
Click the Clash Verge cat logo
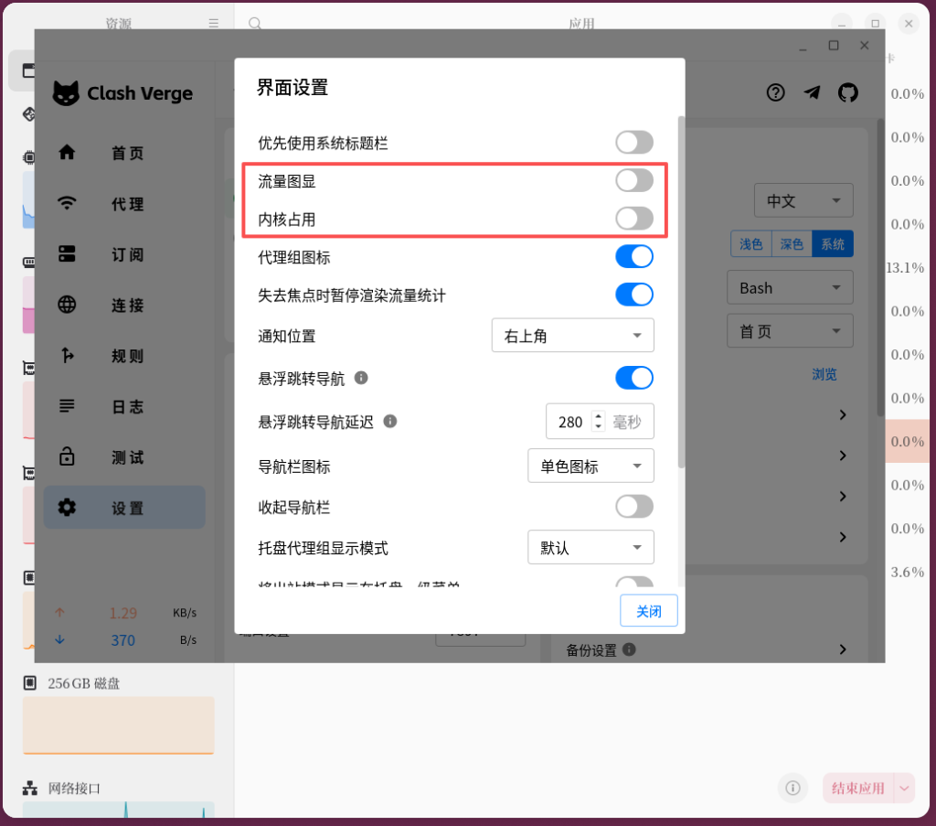tap(66, 92)
